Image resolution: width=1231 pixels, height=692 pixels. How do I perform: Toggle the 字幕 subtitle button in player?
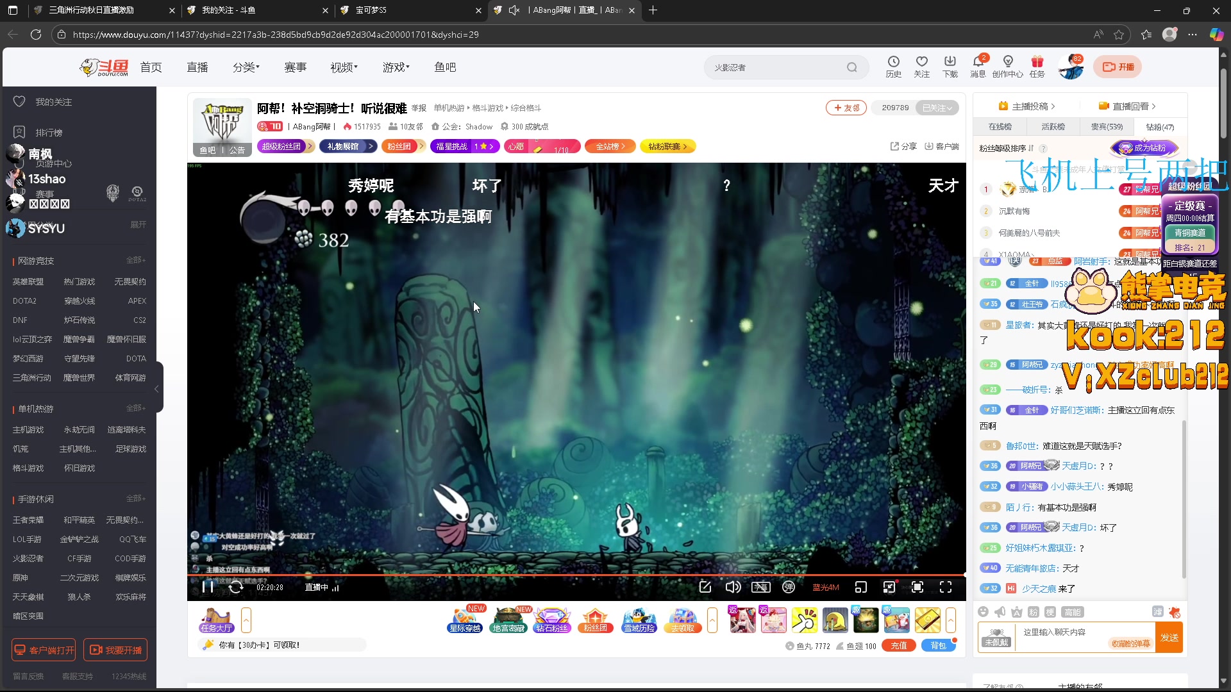(761, 587)
